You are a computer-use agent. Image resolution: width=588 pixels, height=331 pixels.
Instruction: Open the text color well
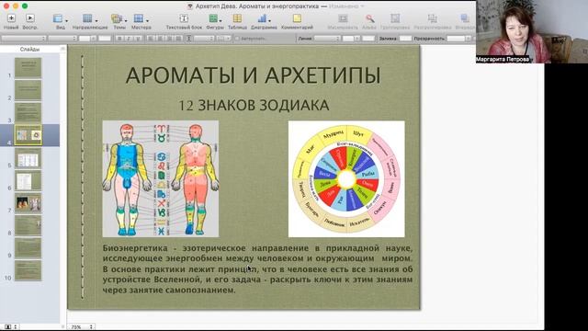(x=105, y=39)
